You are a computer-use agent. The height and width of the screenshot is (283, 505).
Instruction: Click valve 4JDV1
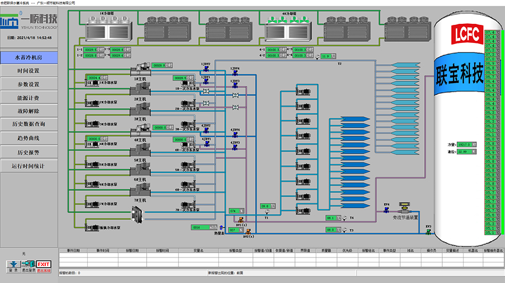click(207, 144)
